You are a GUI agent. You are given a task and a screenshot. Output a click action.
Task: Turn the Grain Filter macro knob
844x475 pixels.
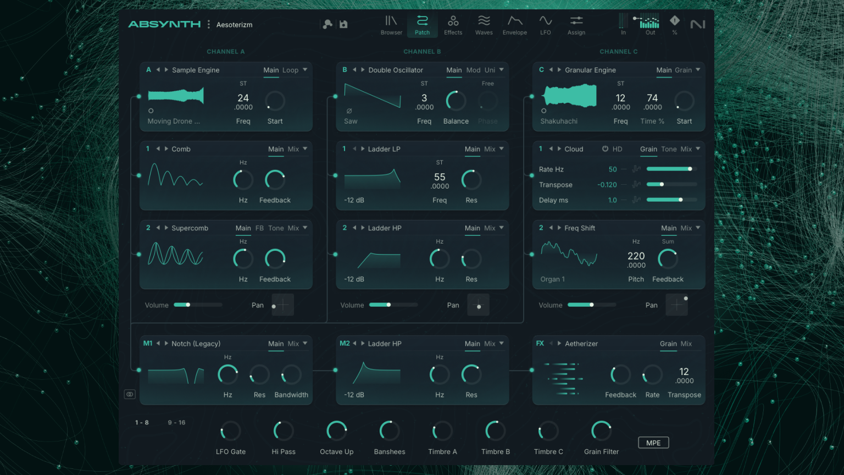[x=601, y=432]
